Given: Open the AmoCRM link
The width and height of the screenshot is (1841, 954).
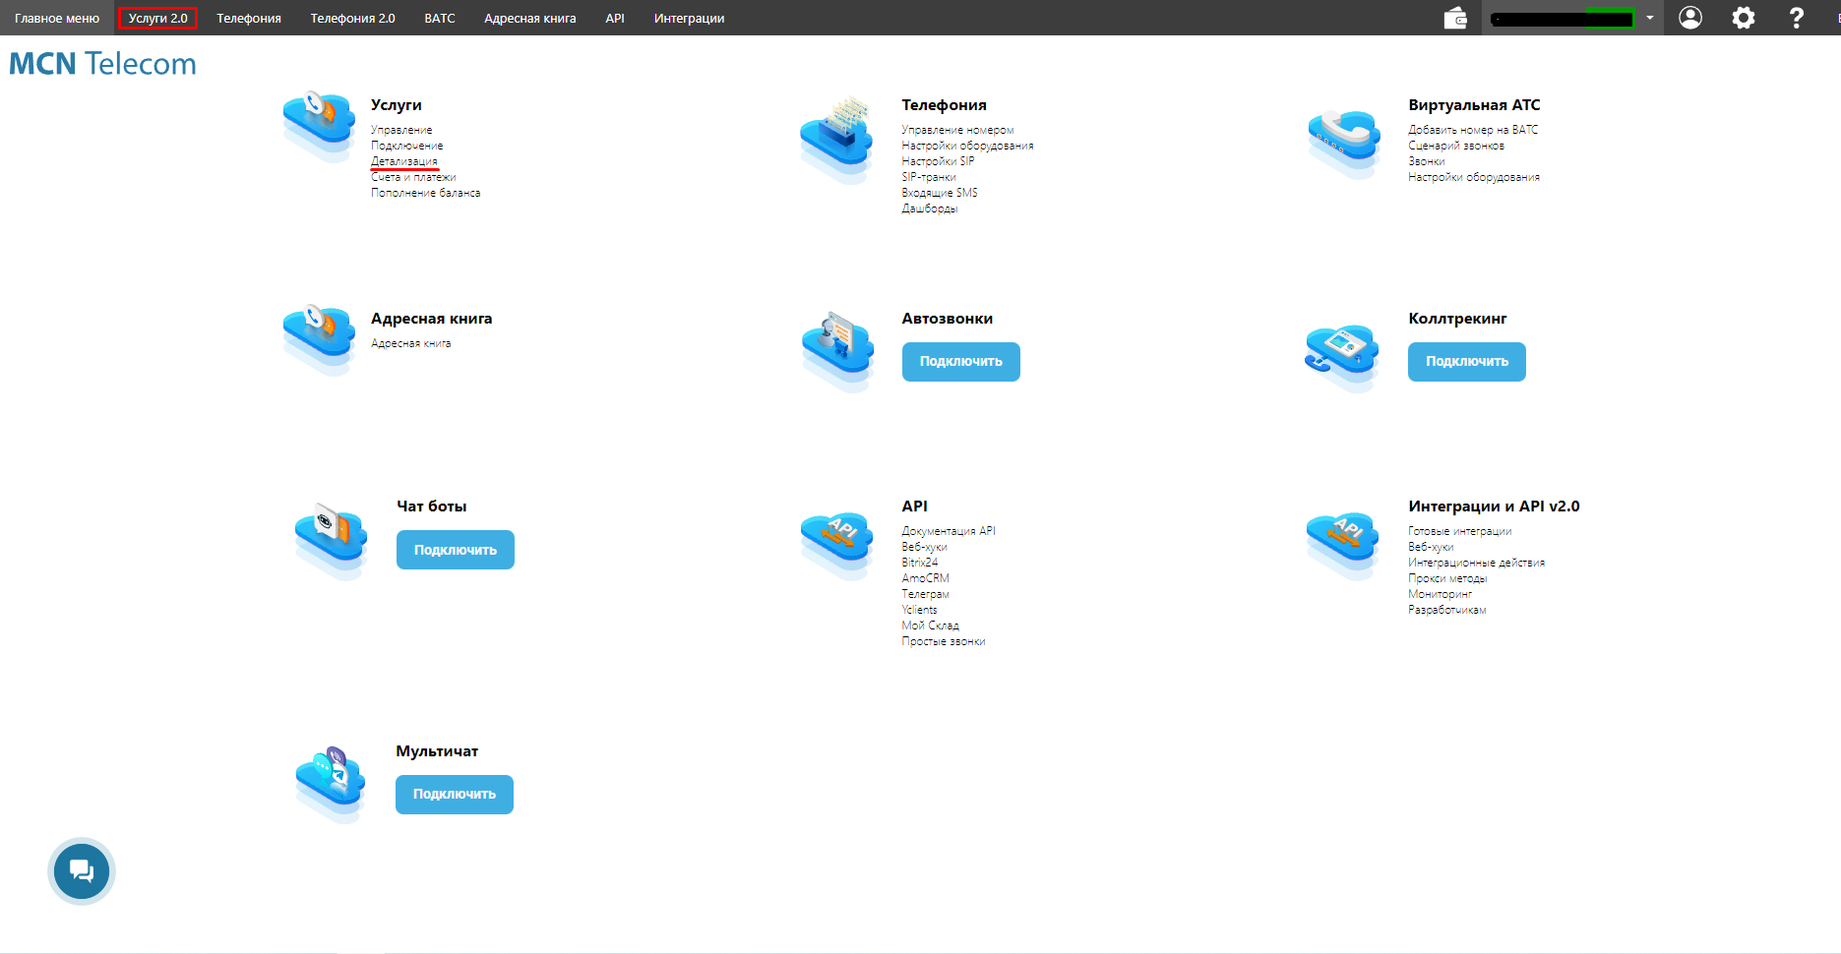Looking at the screenshot, I should tap(926, 578).
